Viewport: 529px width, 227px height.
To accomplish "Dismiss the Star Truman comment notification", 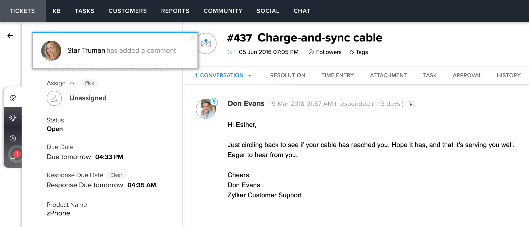I will click(x=193, y=38).
